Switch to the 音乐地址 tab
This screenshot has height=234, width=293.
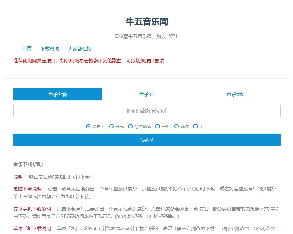coord(236,94)
